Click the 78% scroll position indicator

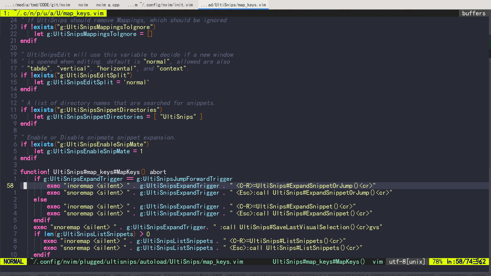(x=437, y=261)
